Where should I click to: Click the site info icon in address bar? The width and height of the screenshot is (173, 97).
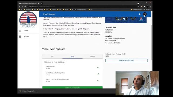pyautogui.click(x=29, y=7)
